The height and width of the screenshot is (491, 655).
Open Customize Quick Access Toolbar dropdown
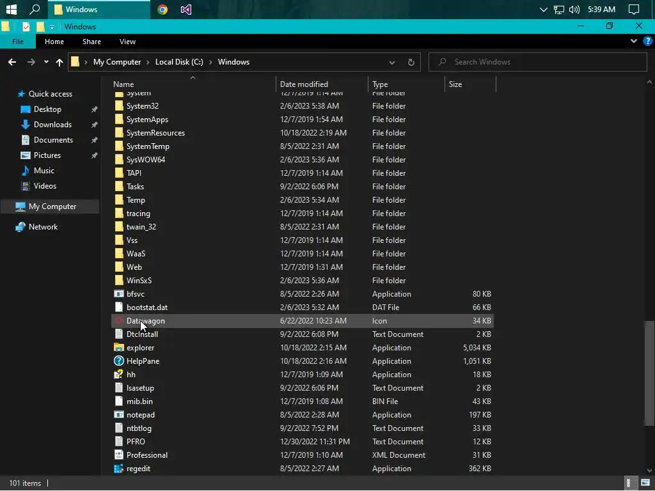tap(52, 27)
